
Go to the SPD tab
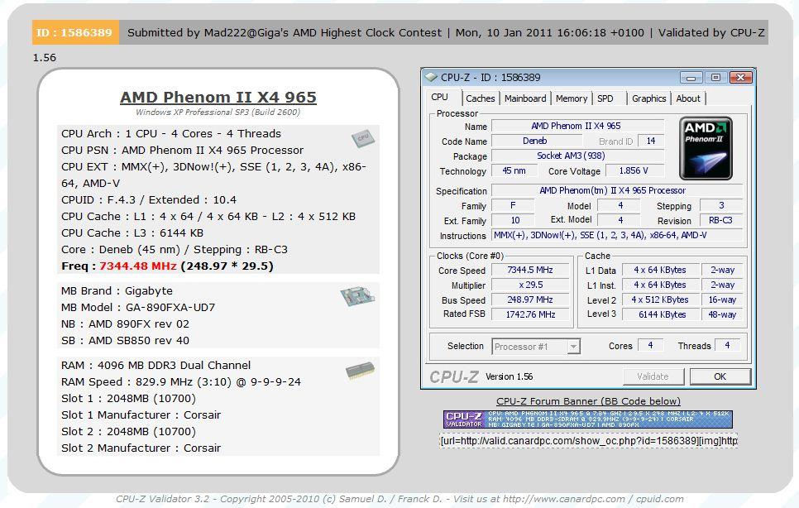point(605,98)
